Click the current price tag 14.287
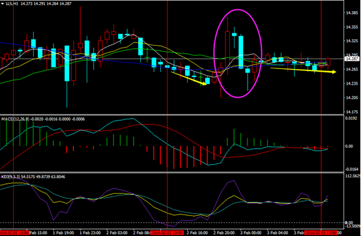This screenshot has height=236, width=361. coord(352,59)
